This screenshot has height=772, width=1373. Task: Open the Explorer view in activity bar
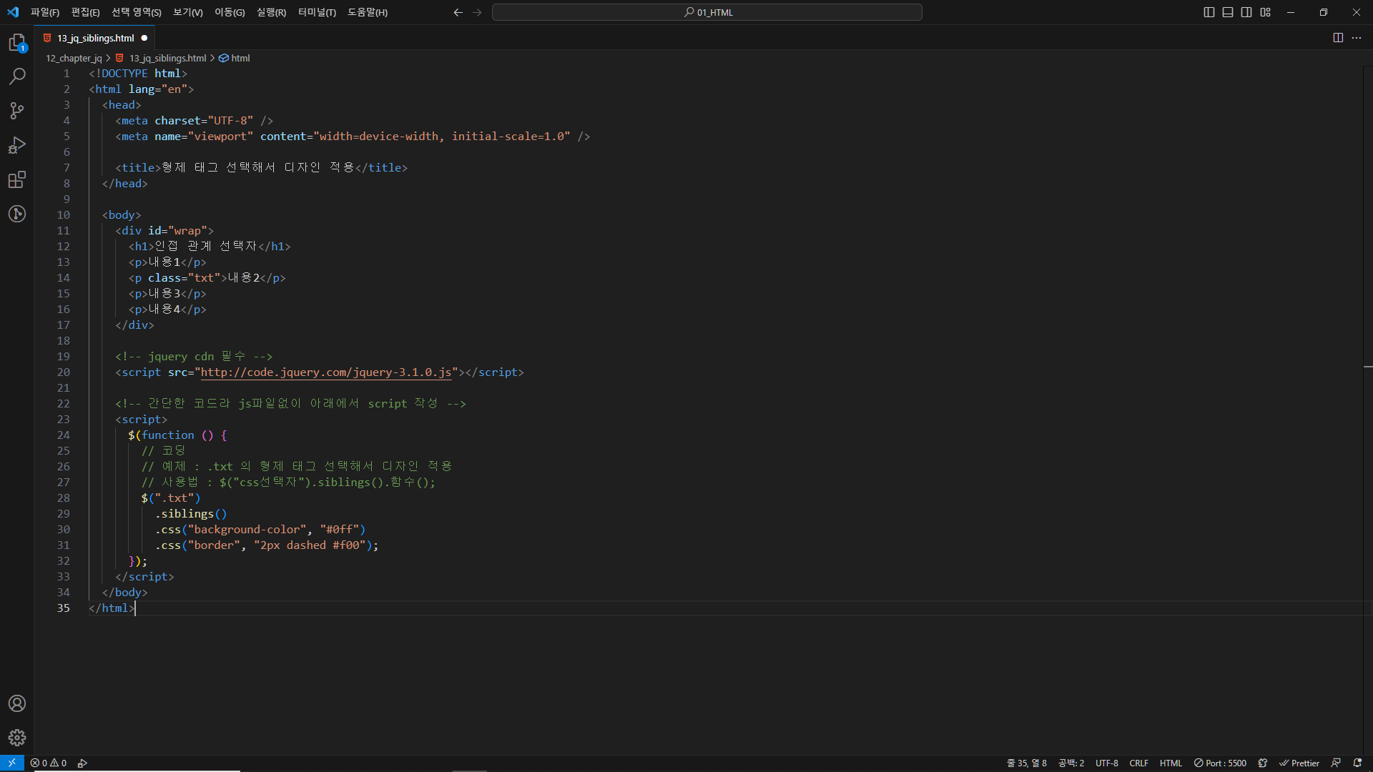(17, 43)
